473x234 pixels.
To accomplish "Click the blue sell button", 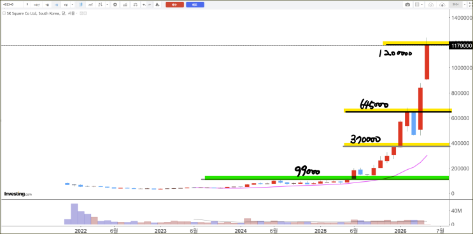I will (x=195, y=4).
